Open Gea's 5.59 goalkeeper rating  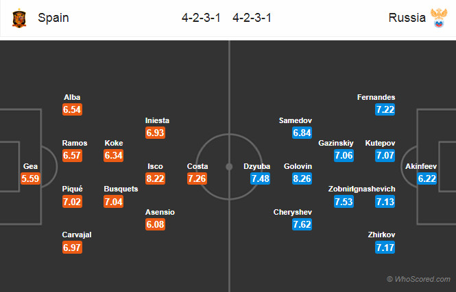(x=31, y=178)
